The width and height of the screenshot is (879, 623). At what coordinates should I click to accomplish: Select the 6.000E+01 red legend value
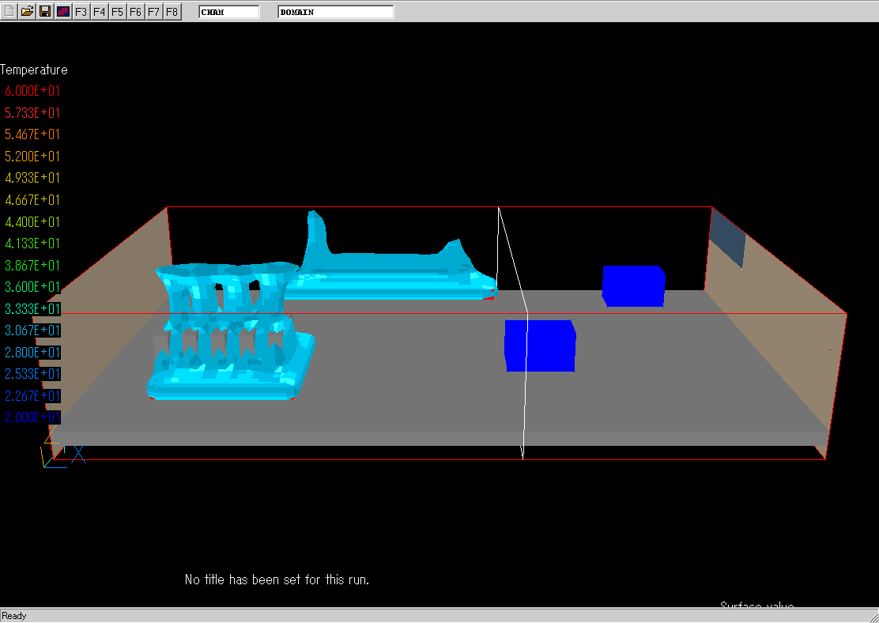[32, 91]
